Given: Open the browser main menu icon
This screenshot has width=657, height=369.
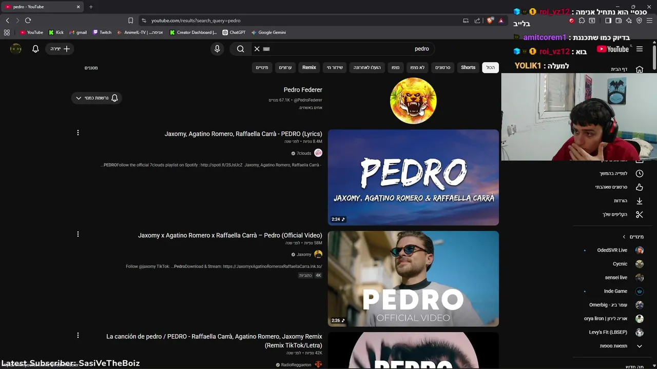Looking at the screenshot, I should [x=650, y=20].
